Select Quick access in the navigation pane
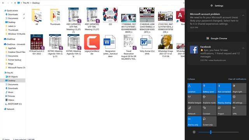Image resolution: width=249 pixels, height=140 pixels. (12, 10)
